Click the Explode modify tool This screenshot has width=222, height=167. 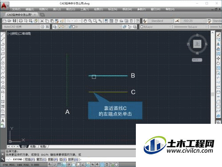218,116
